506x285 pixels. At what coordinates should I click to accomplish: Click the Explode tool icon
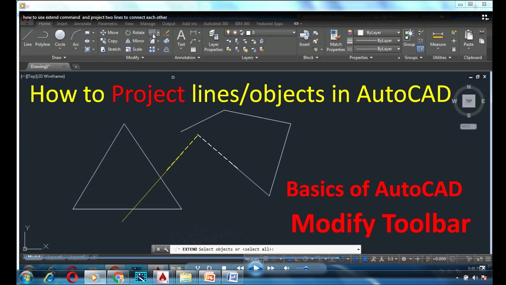tap(166, 41)
